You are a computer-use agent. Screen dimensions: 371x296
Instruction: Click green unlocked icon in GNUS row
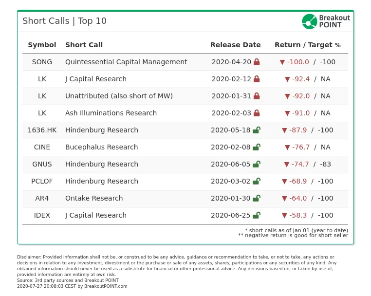pyautogui.click(x=256, y=164)
